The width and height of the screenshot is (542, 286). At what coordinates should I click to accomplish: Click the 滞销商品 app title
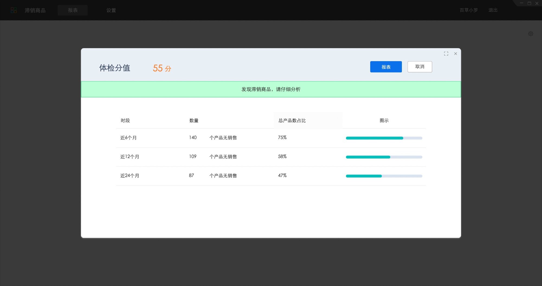click(35, 10)
